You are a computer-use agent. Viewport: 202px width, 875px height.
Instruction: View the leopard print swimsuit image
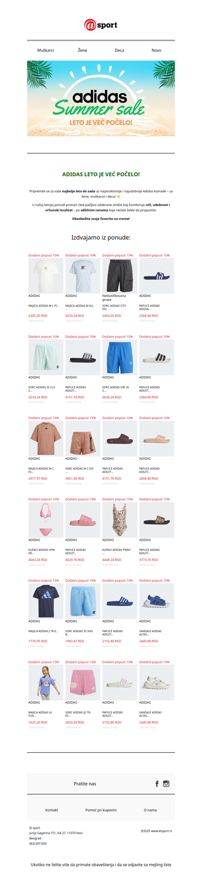(x=119, y=520)
